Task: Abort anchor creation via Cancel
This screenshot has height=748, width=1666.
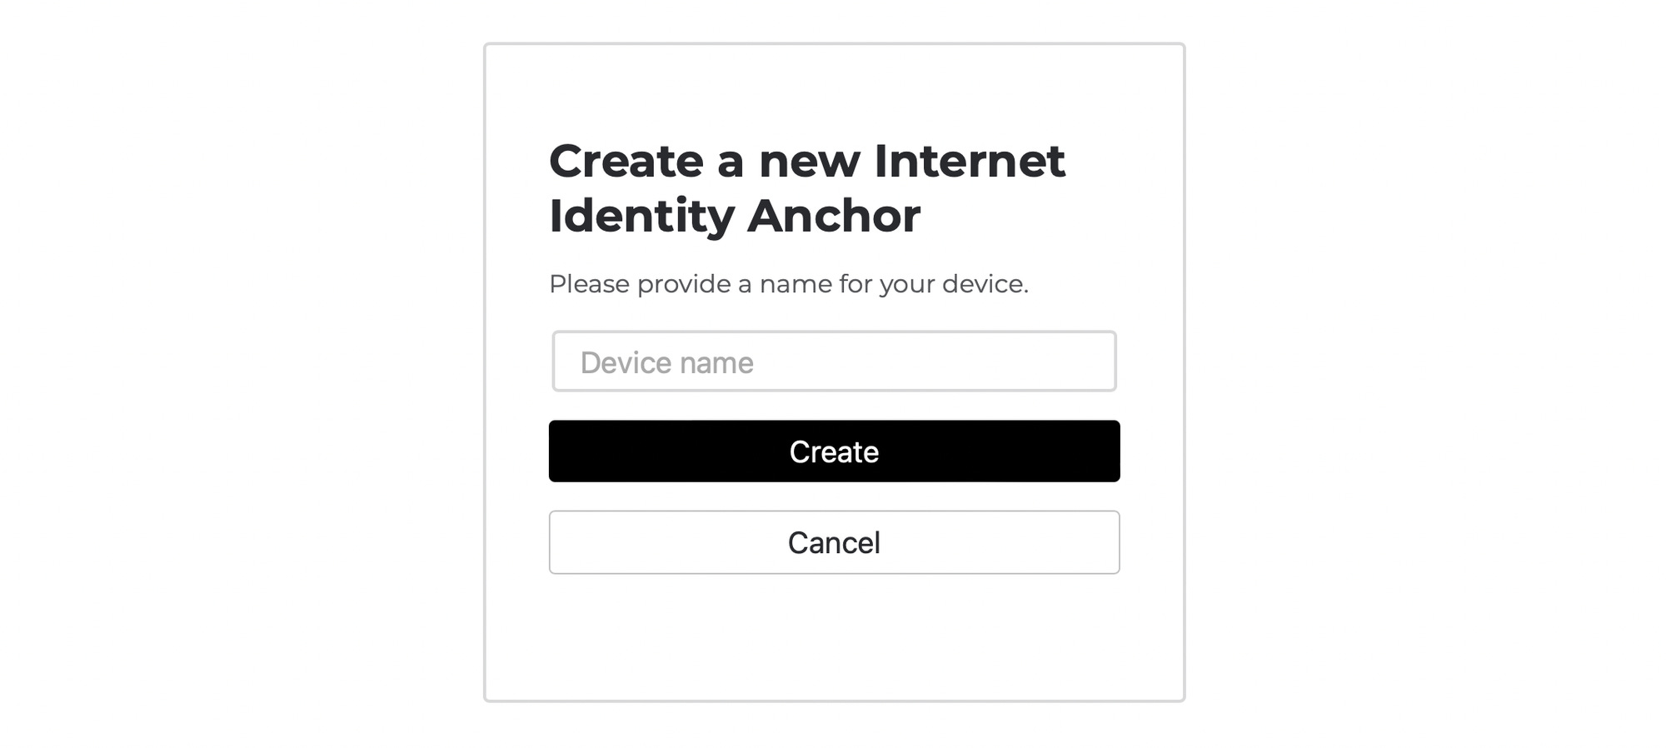Action: (x=834, y=542)
